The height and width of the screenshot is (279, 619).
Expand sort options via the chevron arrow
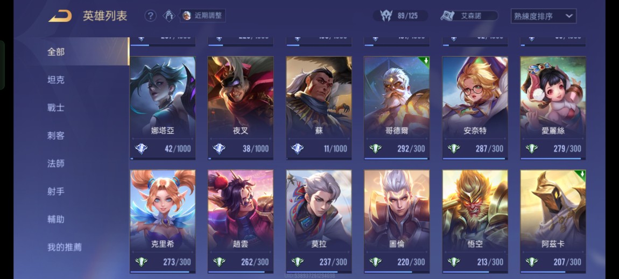tap(569, 16)
